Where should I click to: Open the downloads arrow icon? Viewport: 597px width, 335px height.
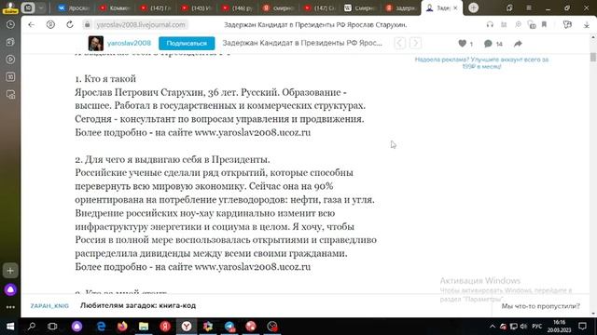587,25
